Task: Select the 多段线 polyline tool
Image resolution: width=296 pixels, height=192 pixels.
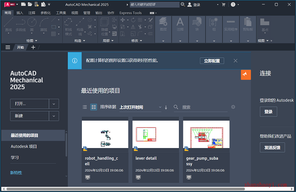Action: tap(20, 24)
